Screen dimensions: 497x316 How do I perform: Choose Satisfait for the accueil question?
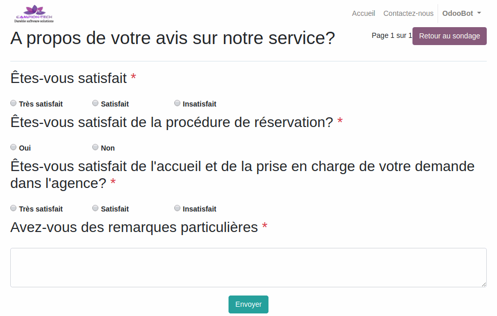(95, 208)
